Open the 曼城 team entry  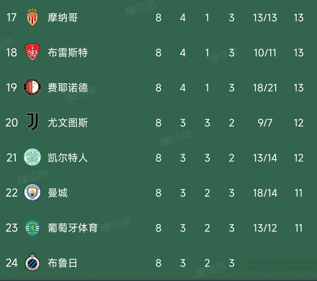[58, 193]
